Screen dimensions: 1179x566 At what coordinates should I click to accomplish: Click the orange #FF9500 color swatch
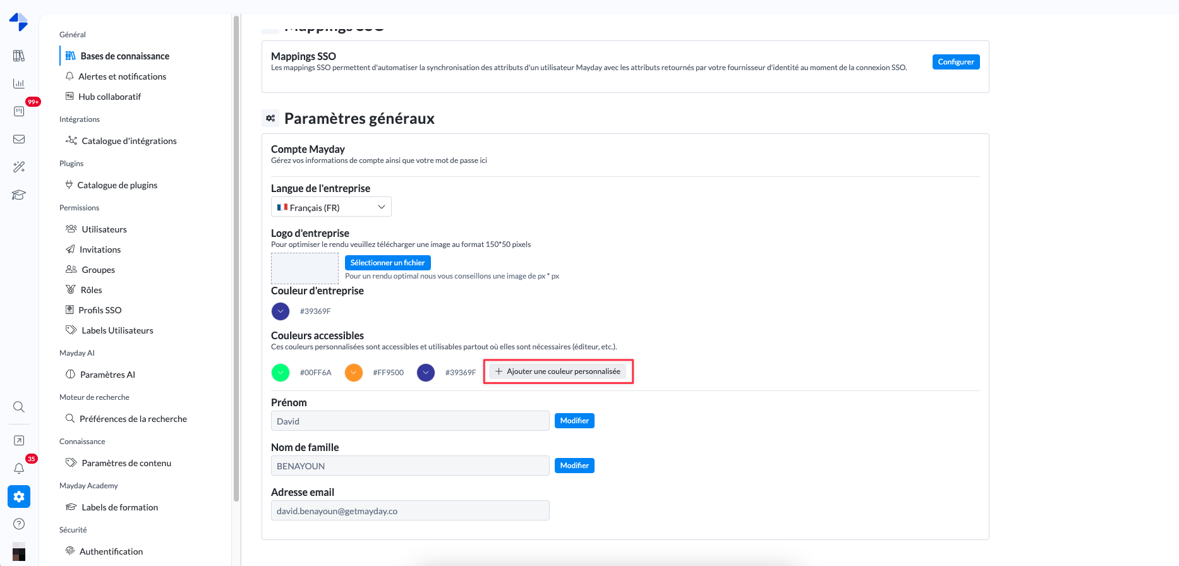click(354, 373)
